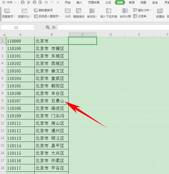
Task: Click cell with 北京市 丰台区
Action: click(x=51, y=93)
